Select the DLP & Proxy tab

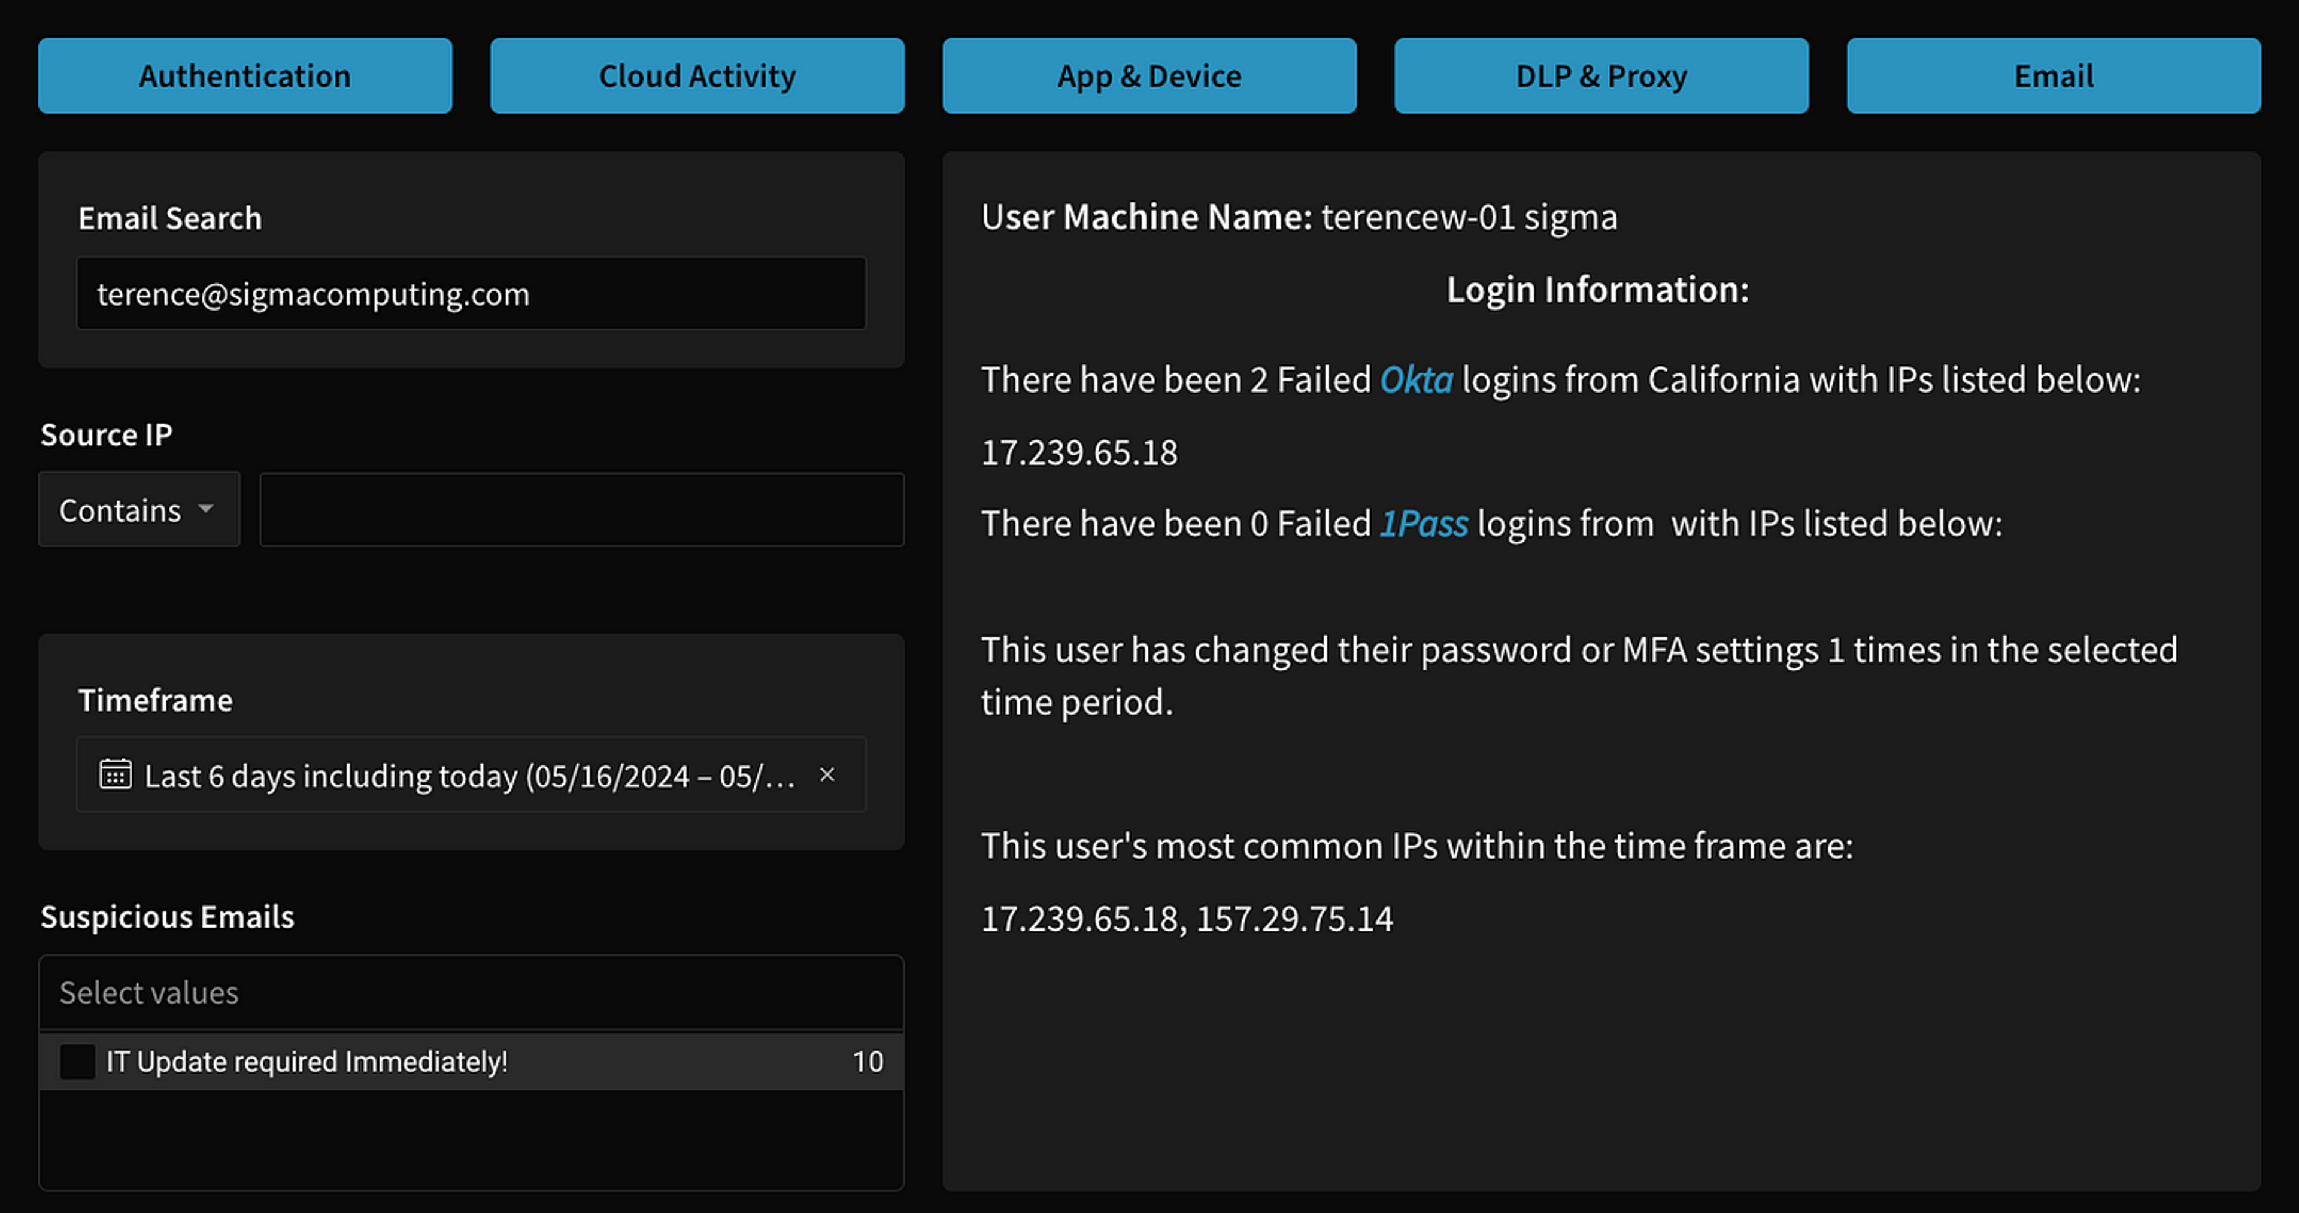1601,76
